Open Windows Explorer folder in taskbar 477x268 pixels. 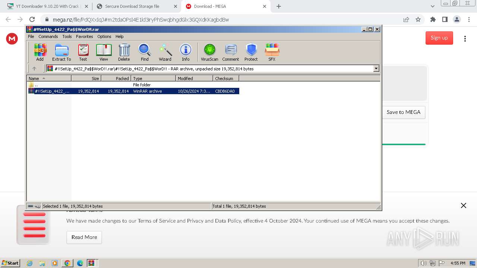(42, 263)
